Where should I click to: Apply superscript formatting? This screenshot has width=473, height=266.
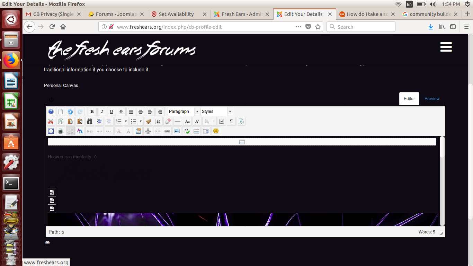pyautogui.click(x=197, y=121)
